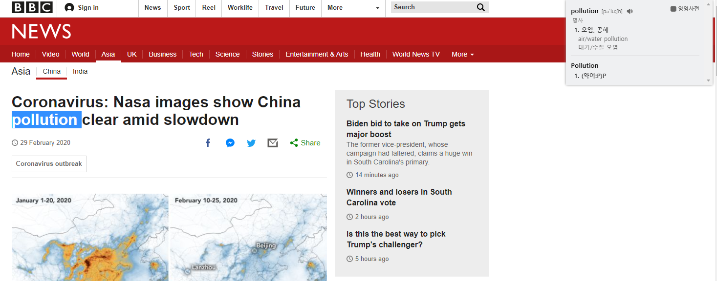Select the India sub-tab

pos(80,71)
